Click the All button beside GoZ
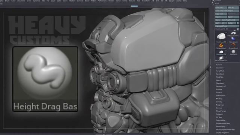The image size is (240, 135). [x=224, y=23]
